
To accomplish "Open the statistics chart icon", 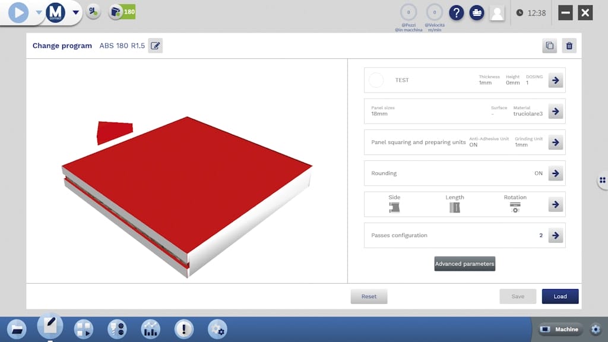I will click(150, 329).
